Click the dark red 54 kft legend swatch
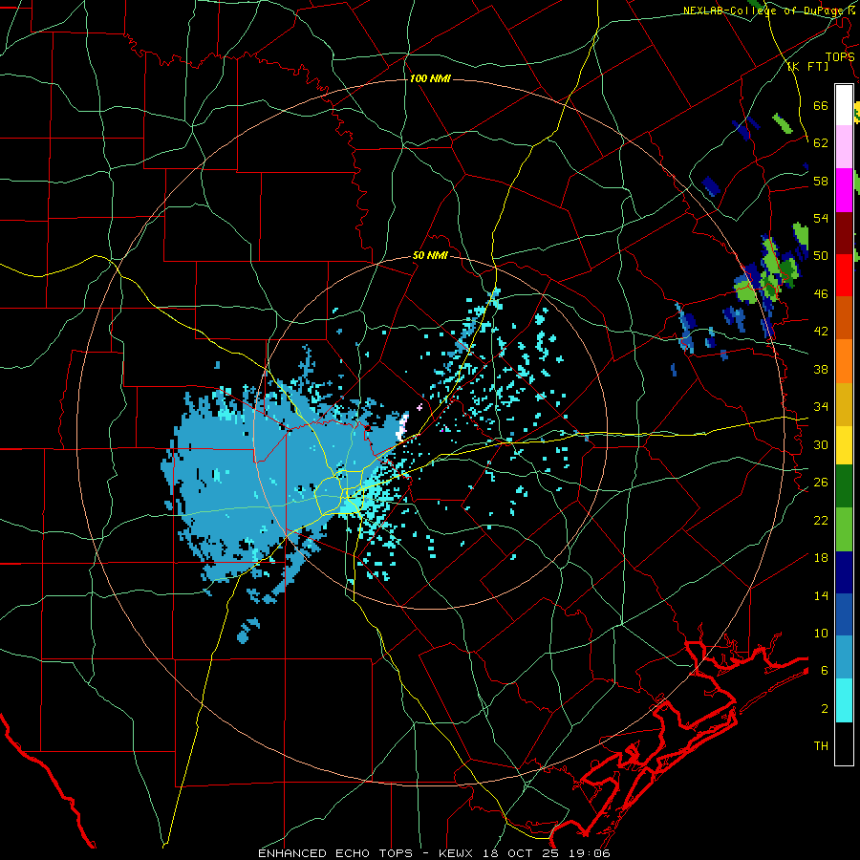860x860 pixels. click(x=844, y=233)
